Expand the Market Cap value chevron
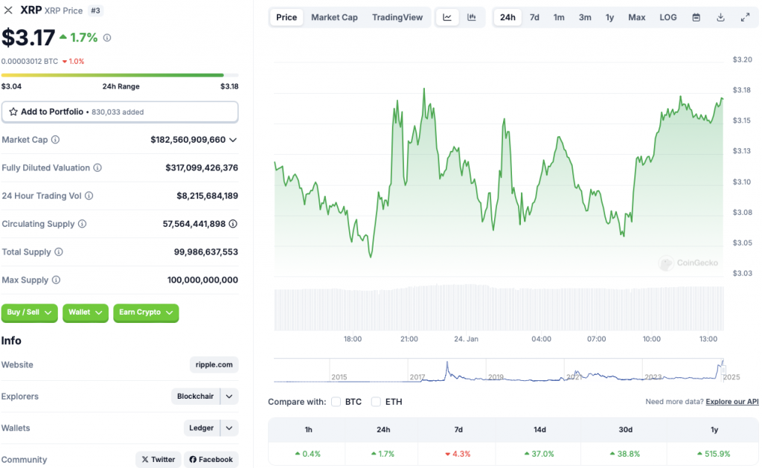 click(x=233, y=140)
